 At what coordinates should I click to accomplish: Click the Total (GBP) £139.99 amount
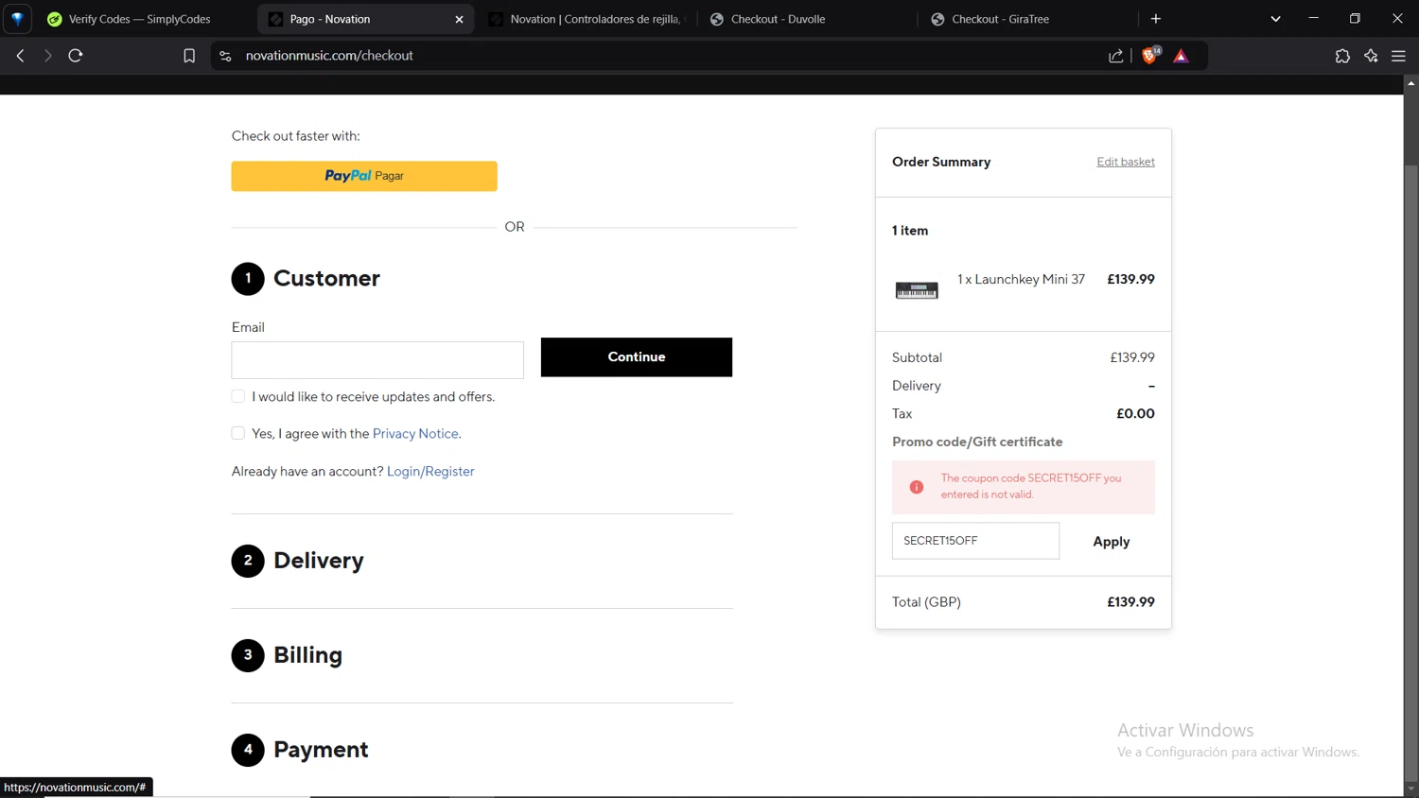1130,602
